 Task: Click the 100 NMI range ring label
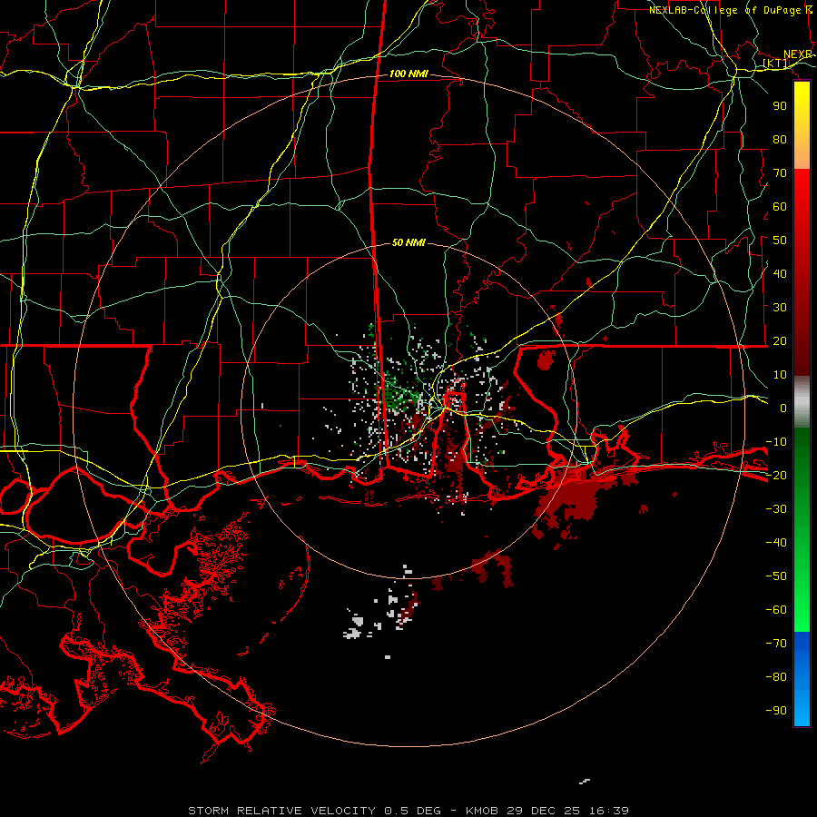point(408,74)
